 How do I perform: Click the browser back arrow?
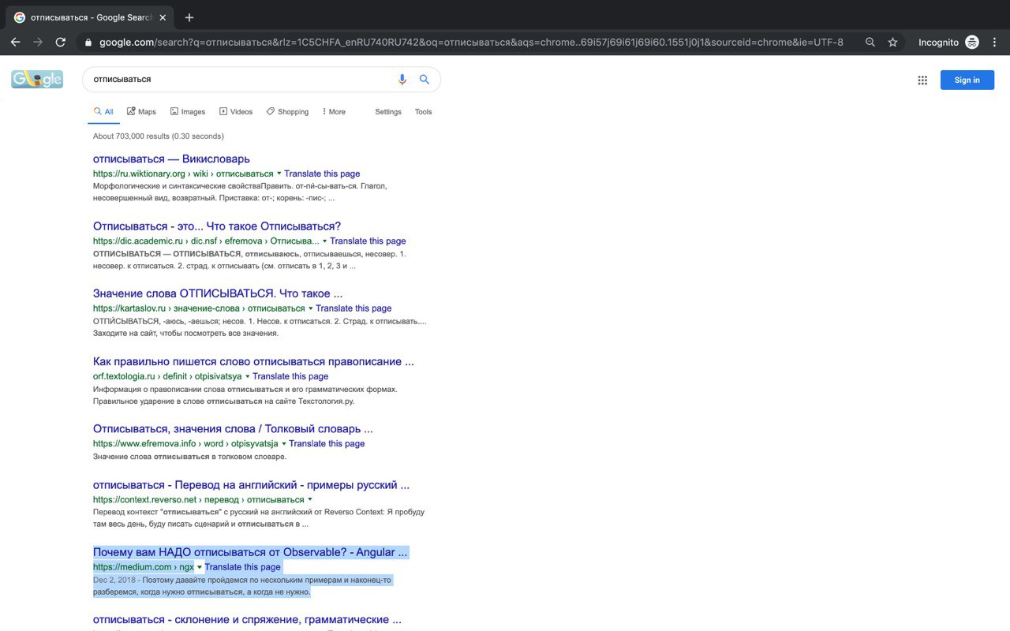(15, 43)
